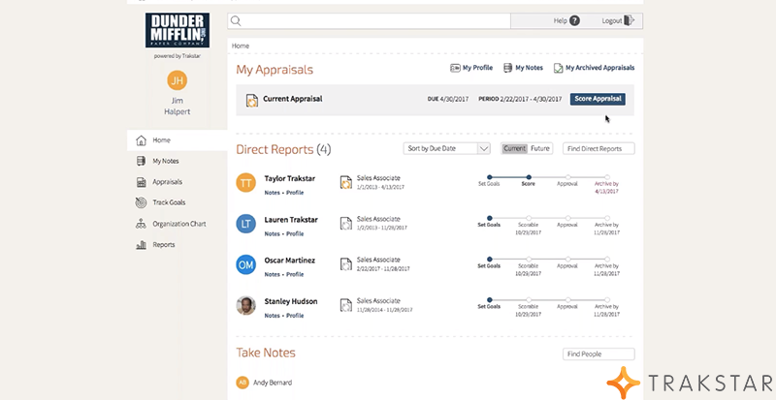776x400 pixels.
Task: Click Taylor Trakstar's Score progress step
Action: point(528,176)
